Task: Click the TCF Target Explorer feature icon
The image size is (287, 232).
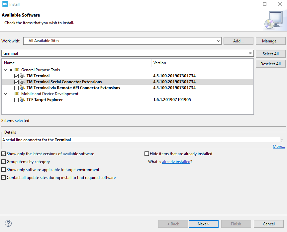Action: [22, 100]
